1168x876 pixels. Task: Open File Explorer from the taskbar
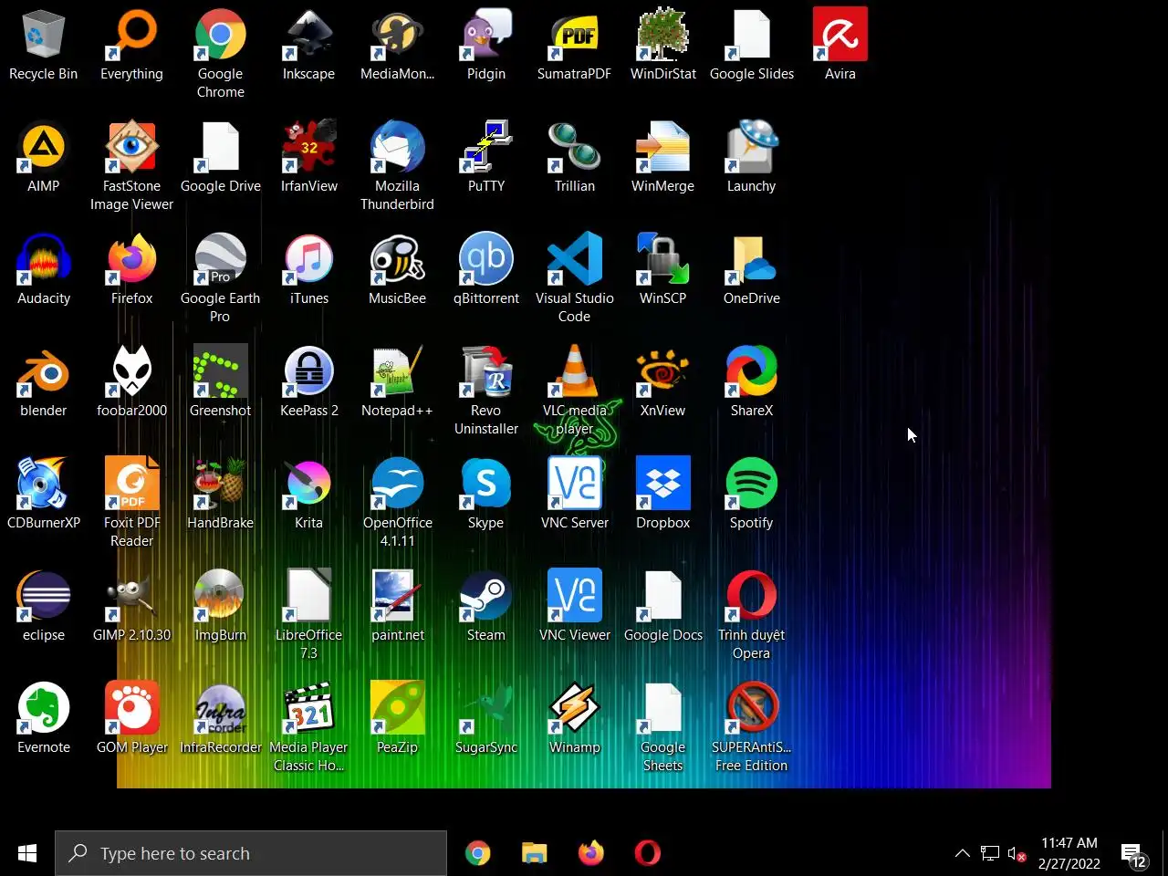click(x=534, y=853)
